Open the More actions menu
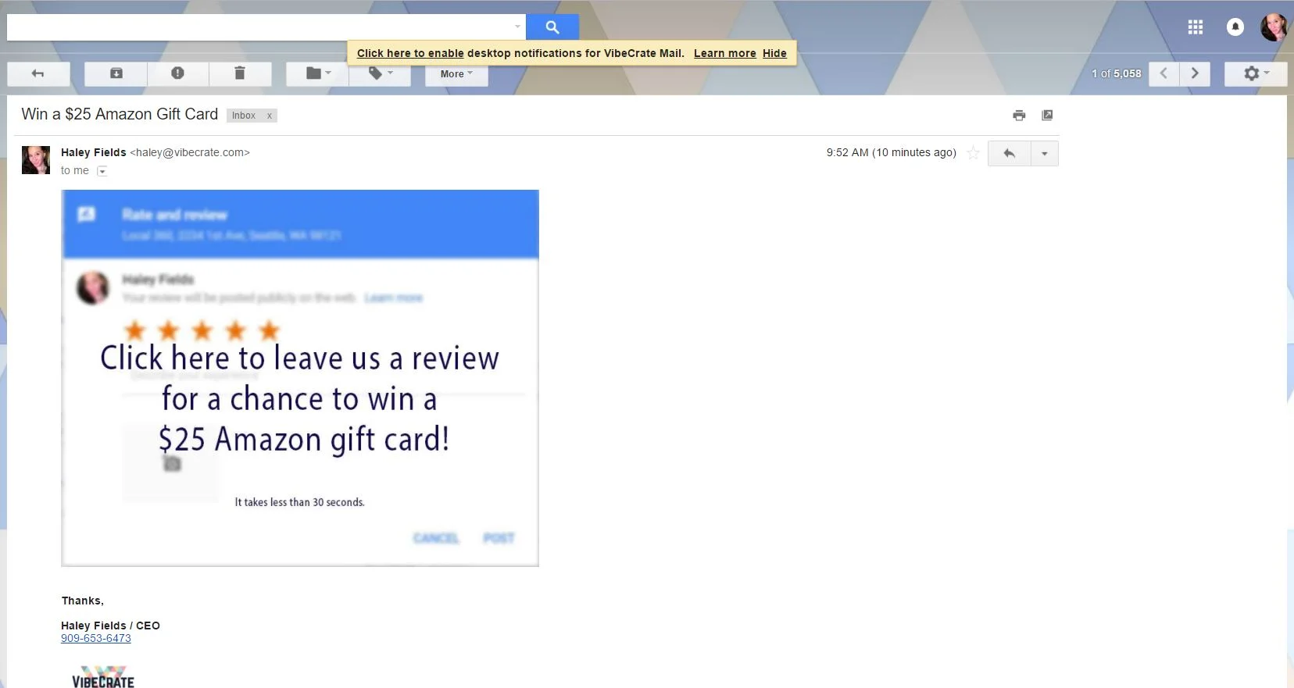The image size is (1294, 688). pyautogui.click(x=456, y=74)
